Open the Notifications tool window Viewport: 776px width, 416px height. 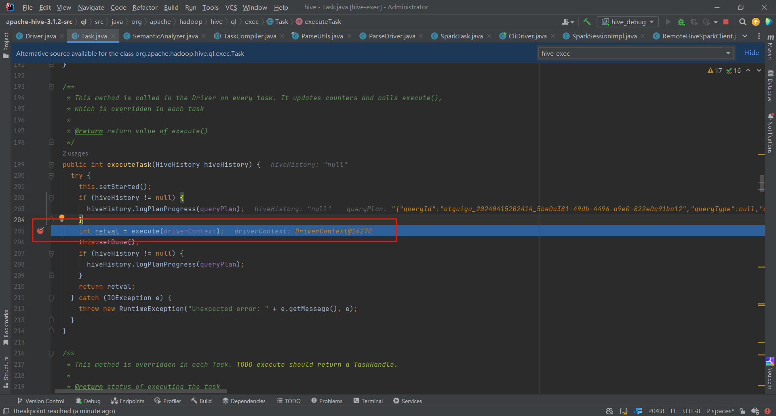click(770, 133)
